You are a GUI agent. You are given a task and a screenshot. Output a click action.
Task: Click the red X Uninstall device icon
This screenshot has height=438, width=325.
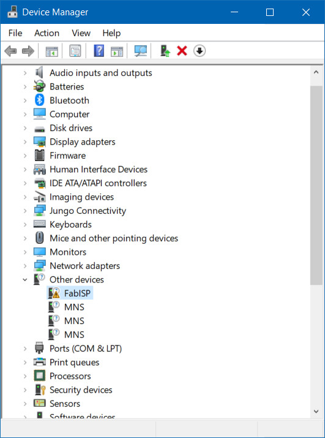[x=182, y=51]
